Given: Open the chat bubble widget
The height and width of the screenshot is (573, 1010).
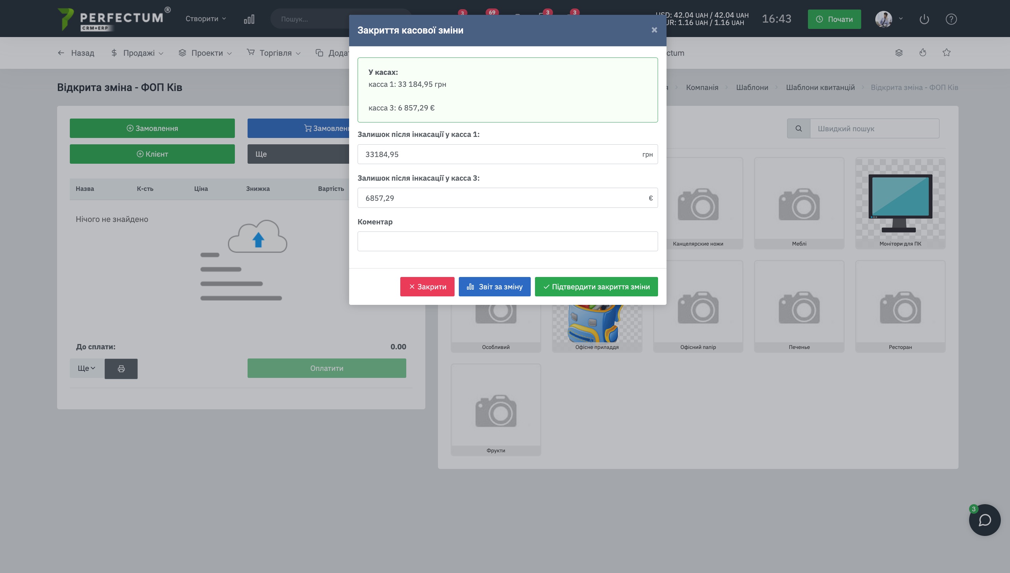Looking at the screenshot, I should [985, 520].
